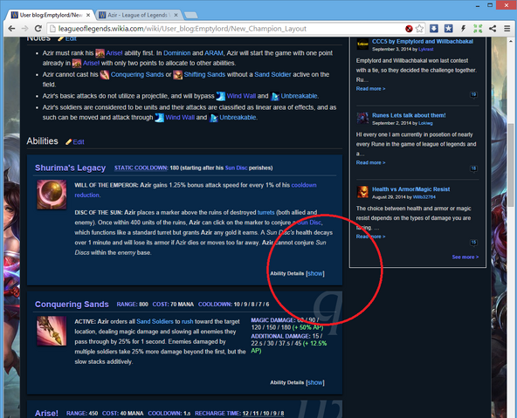Click the lightning bolt extension icon
Viewport: 517px width, 418px height.
[463, 29]
